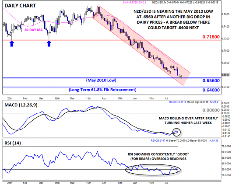Select the -0.0140 MACD axis label

pyautogui.click(x=226, y=136)
